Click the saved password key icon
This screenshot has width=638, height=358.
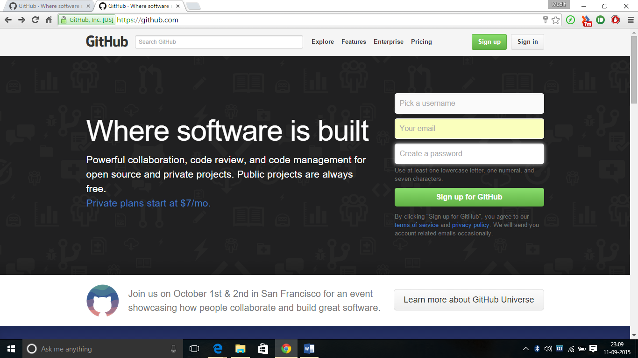point(545,20)
